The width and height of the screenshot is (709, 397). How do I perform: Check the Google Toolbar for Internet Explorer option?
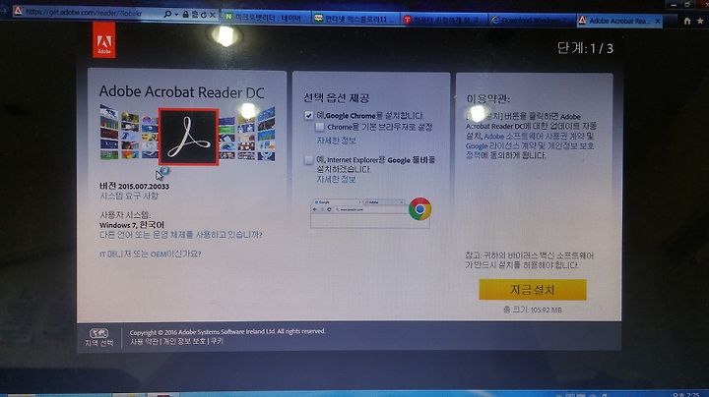pos(309,160)
